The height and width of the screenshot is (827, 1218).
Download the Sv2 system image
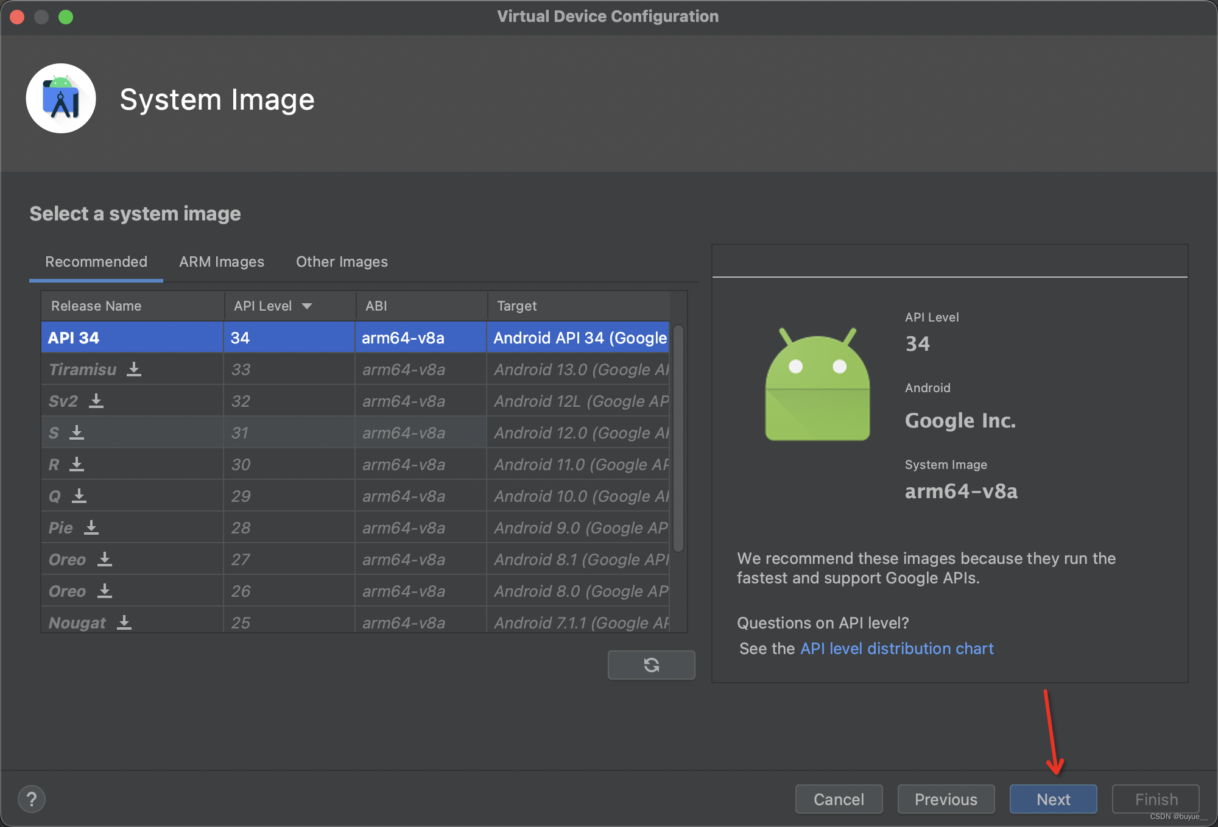point(96,401)
